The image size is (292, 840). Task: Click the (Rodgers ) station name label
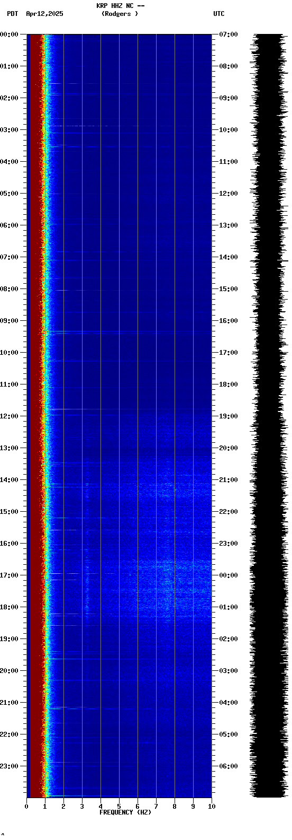point(120,14)
